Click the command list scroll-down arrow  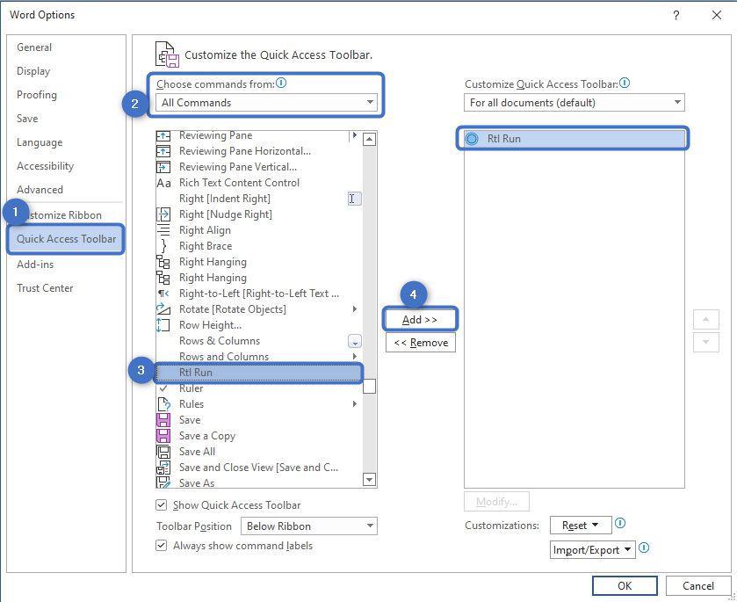[x=370, y=480]
